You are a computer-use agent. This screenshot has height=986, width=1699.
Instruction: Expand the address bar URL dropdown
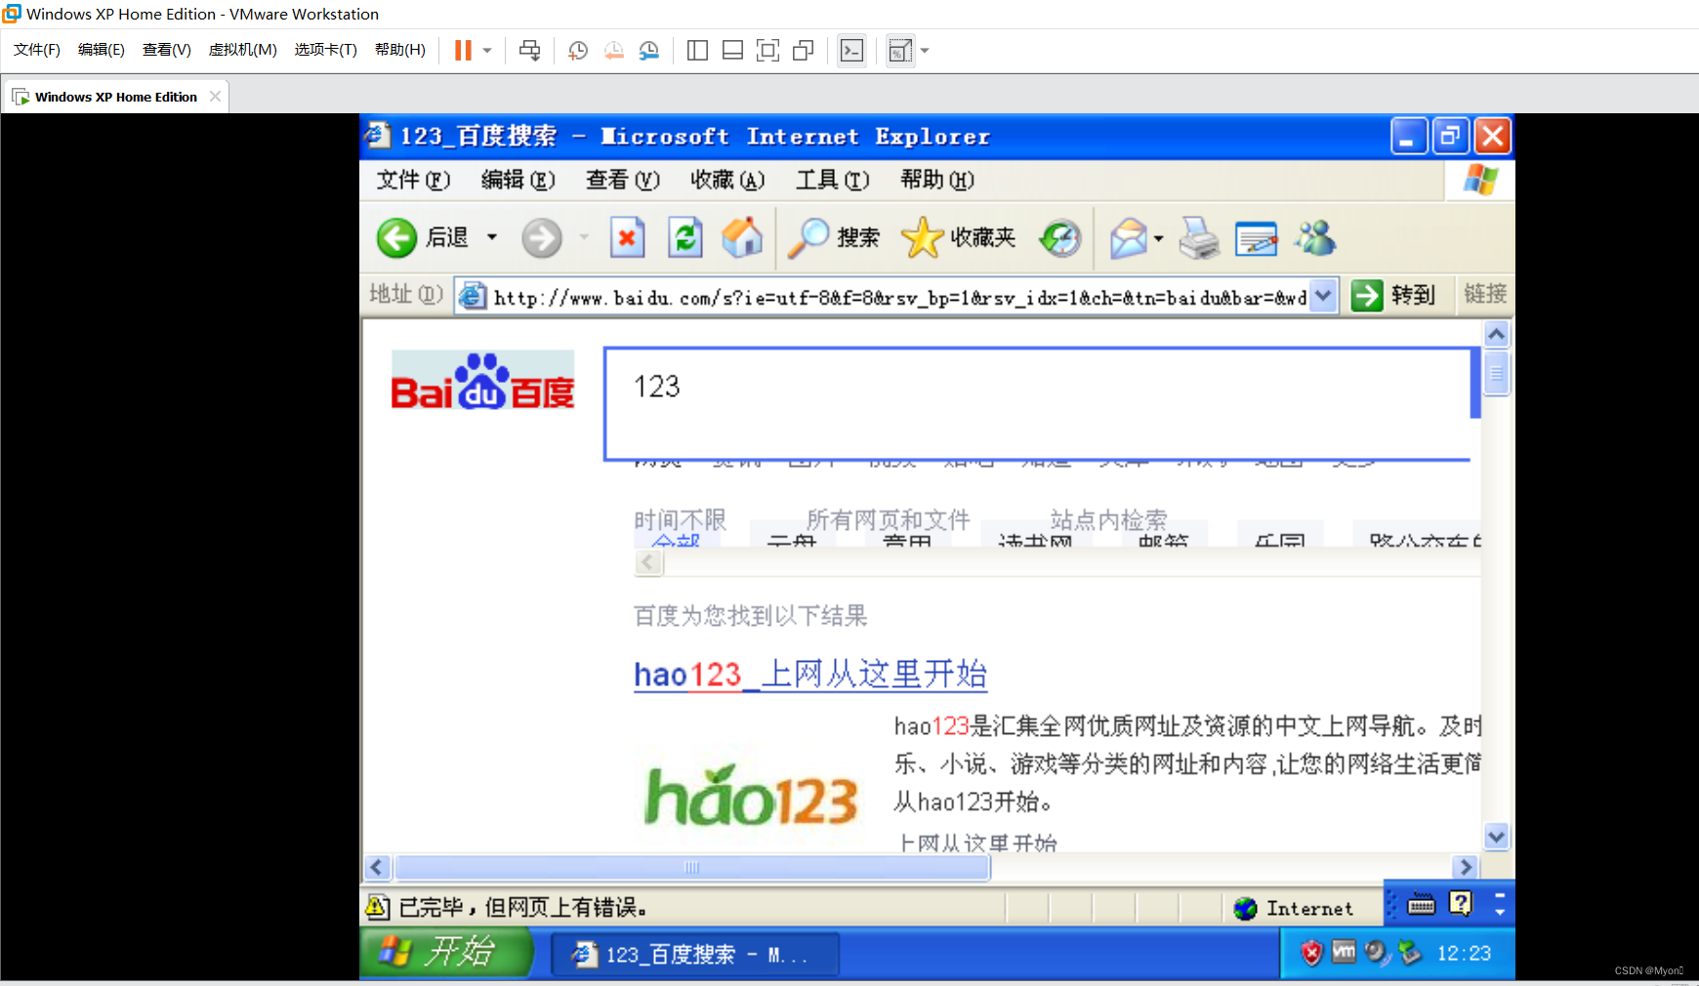1323,295
